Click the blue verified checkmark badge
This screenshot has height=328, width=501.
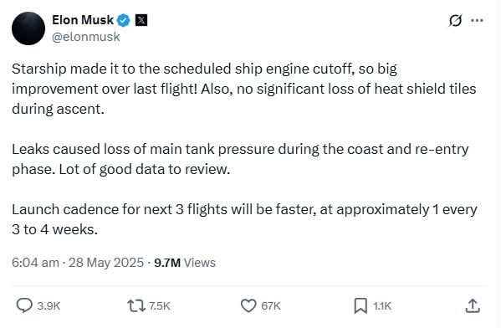pos(123,20)
